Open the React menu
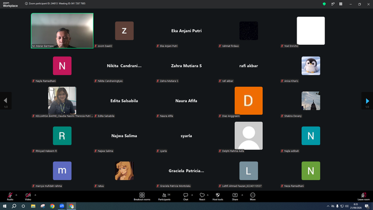Image resolution: width=373 pixels, height=210 pixels. click(x=202, y=197)
